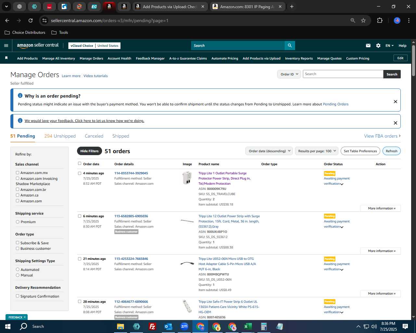This screenshot has height=333, width=416.
Task: Open Excel from the taskbar
Action: 248,326
